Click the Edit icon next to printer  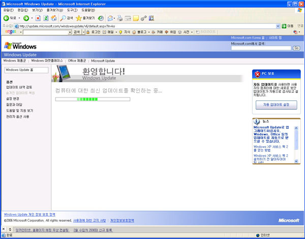[x=128, y=18]
